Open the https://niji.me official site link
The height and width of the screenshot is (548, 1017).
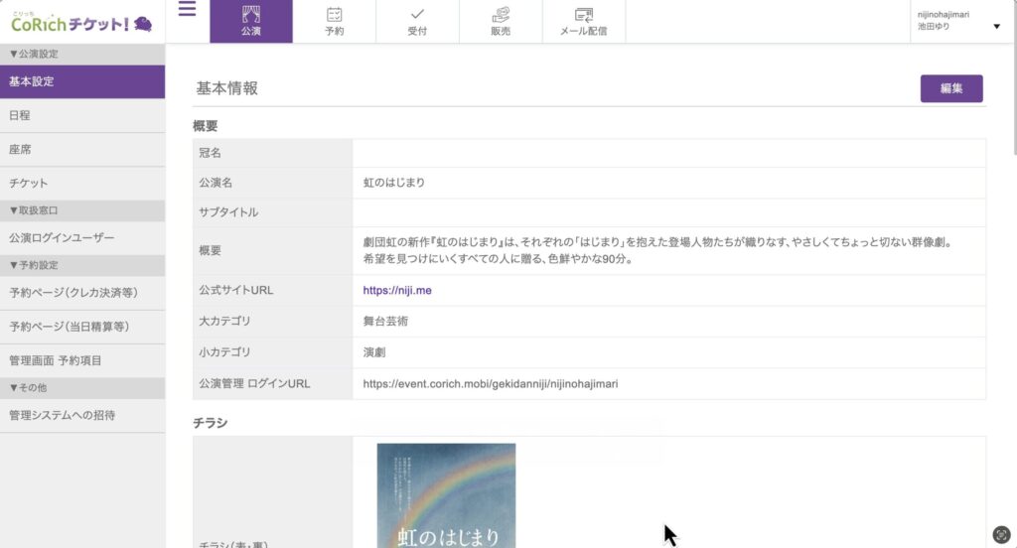[x=397, y=291]
